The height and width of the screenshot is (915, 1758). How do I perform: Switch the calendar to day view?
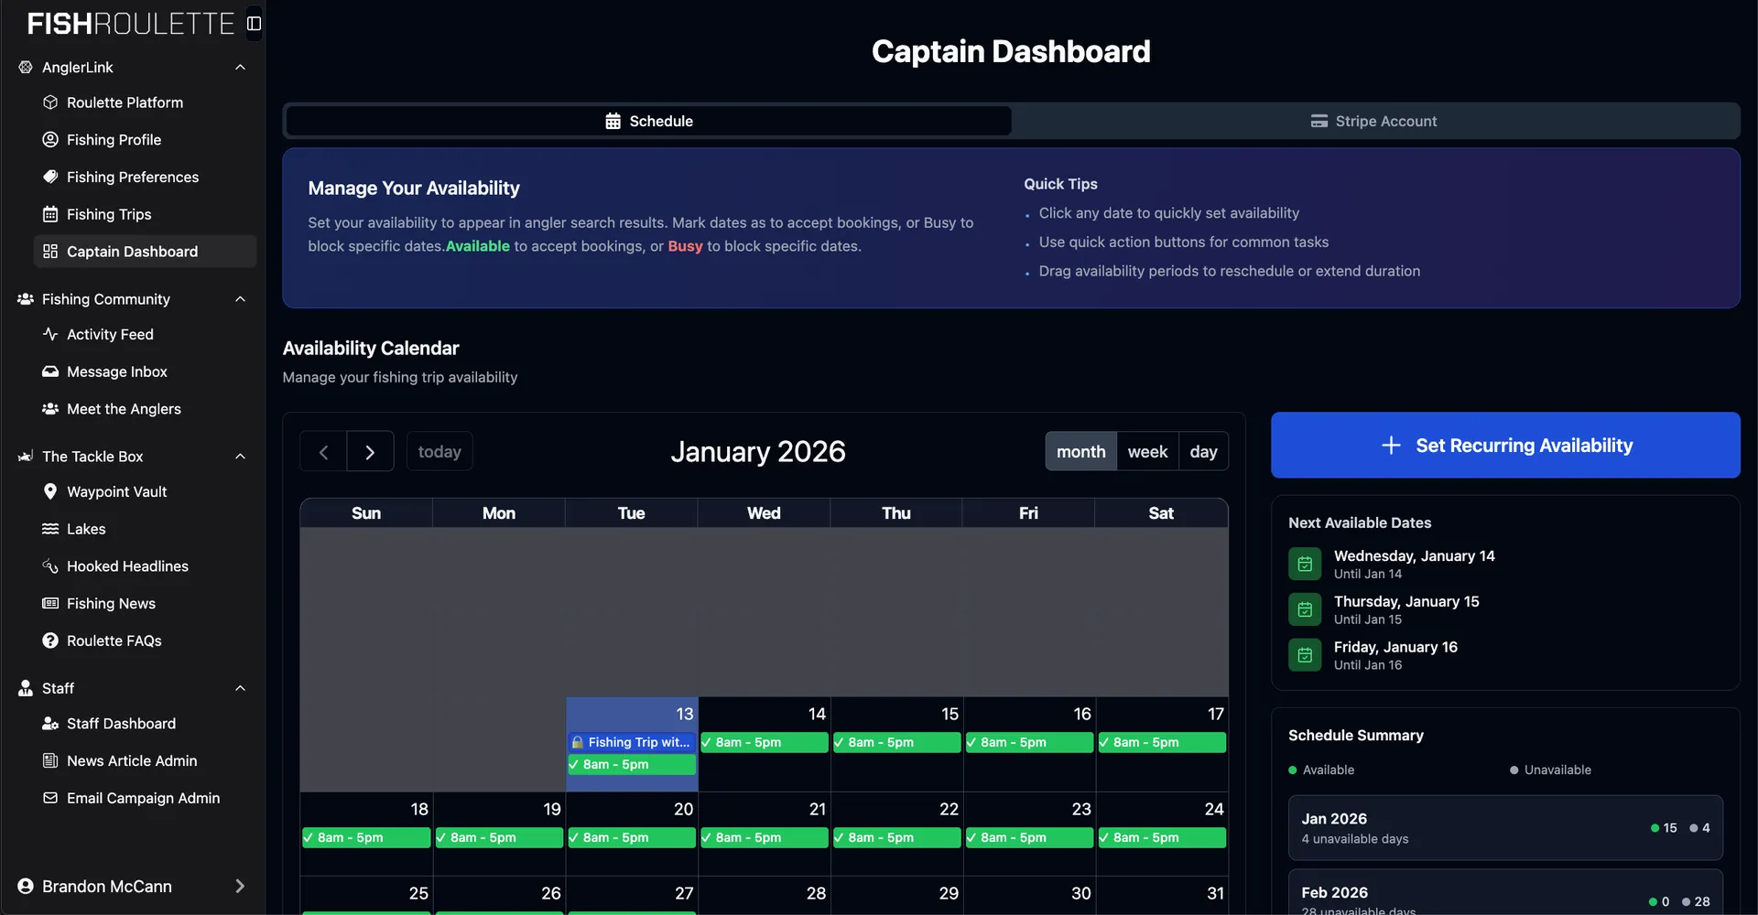pos(1203,451)
